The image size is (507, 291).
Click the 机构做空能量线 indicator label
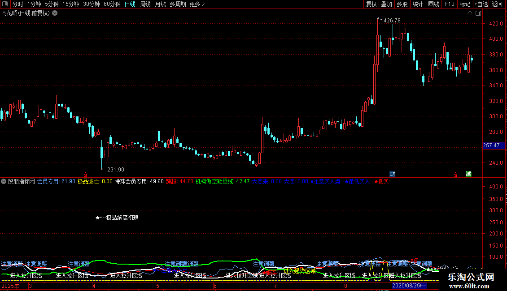click(223, 182)
